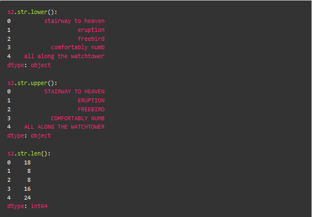312x217 pixels.
Task: Click the second 'dtype: object' line
Action: click(29, 135)
